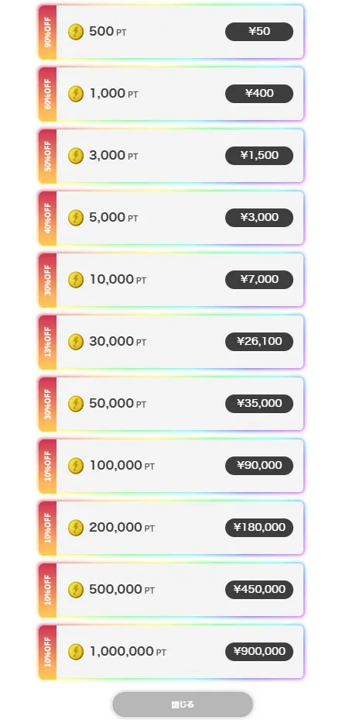Click the ¥900,000 price button
This screenshot has height=720, width=363.
coord(259,652)
